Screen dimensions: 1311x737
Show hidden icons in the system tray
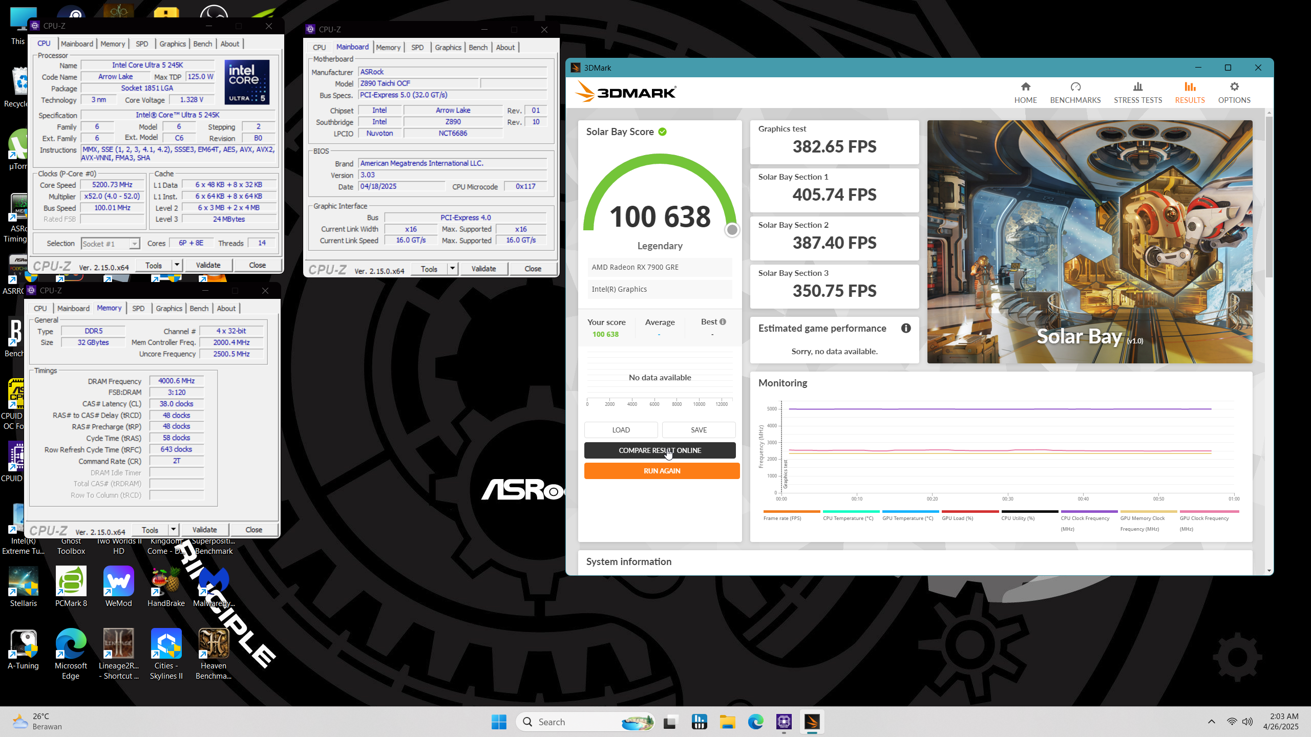point(1211,722)
